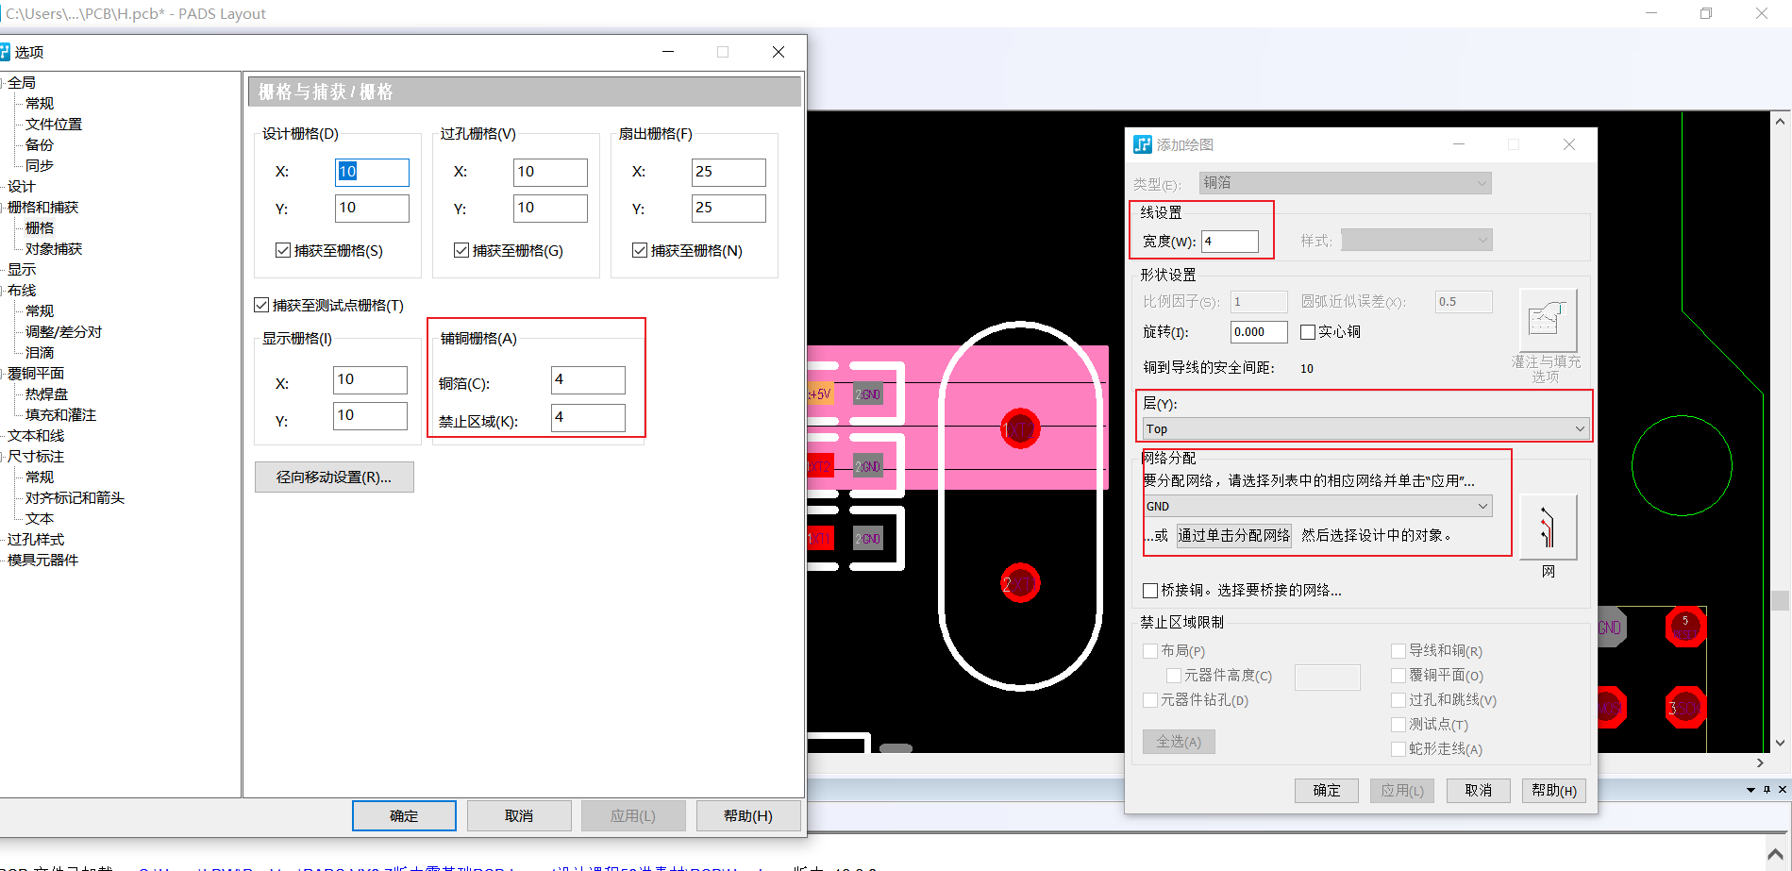Click the 网 net-by-click icon
This screenshot has height=871, width=1792.
point(1547,528)
